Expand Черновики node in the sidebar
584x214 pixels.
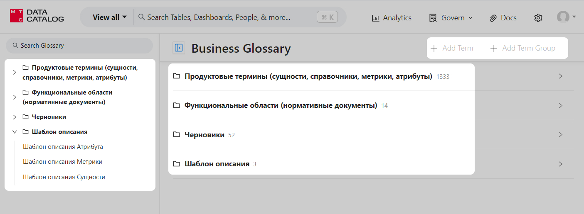coord(15,117)
